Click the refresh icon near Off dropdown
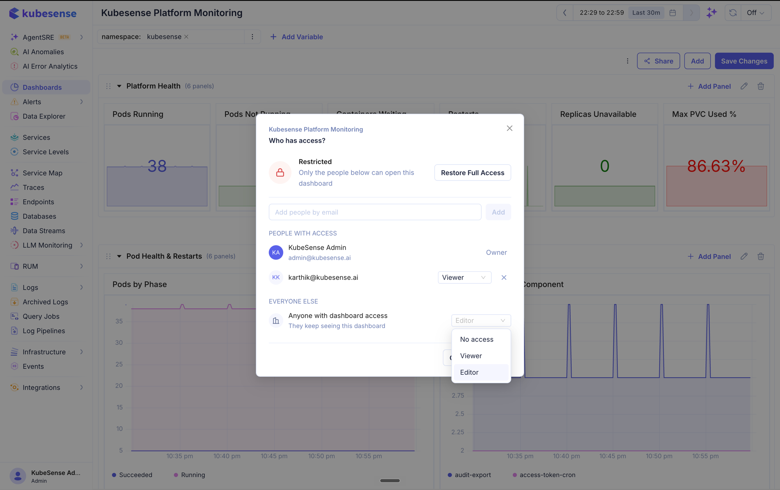 [x=733, y=12]
